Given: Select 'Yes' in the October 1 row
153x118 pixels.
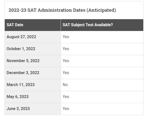Looking at the screenshot, I should point(66,49).
